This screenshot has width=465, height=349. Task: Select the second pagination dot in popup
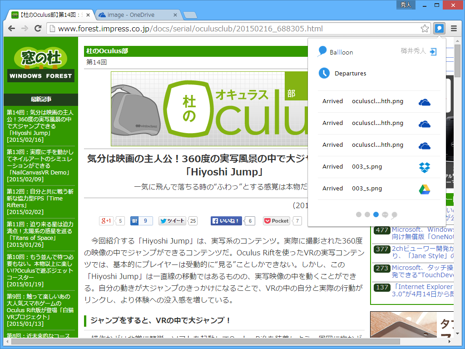point(367,214)
